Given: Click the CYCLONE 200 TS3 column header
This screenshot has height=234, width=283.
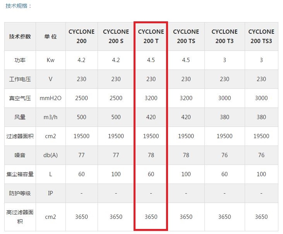Looking at the screenshot, I should point(261,36).
